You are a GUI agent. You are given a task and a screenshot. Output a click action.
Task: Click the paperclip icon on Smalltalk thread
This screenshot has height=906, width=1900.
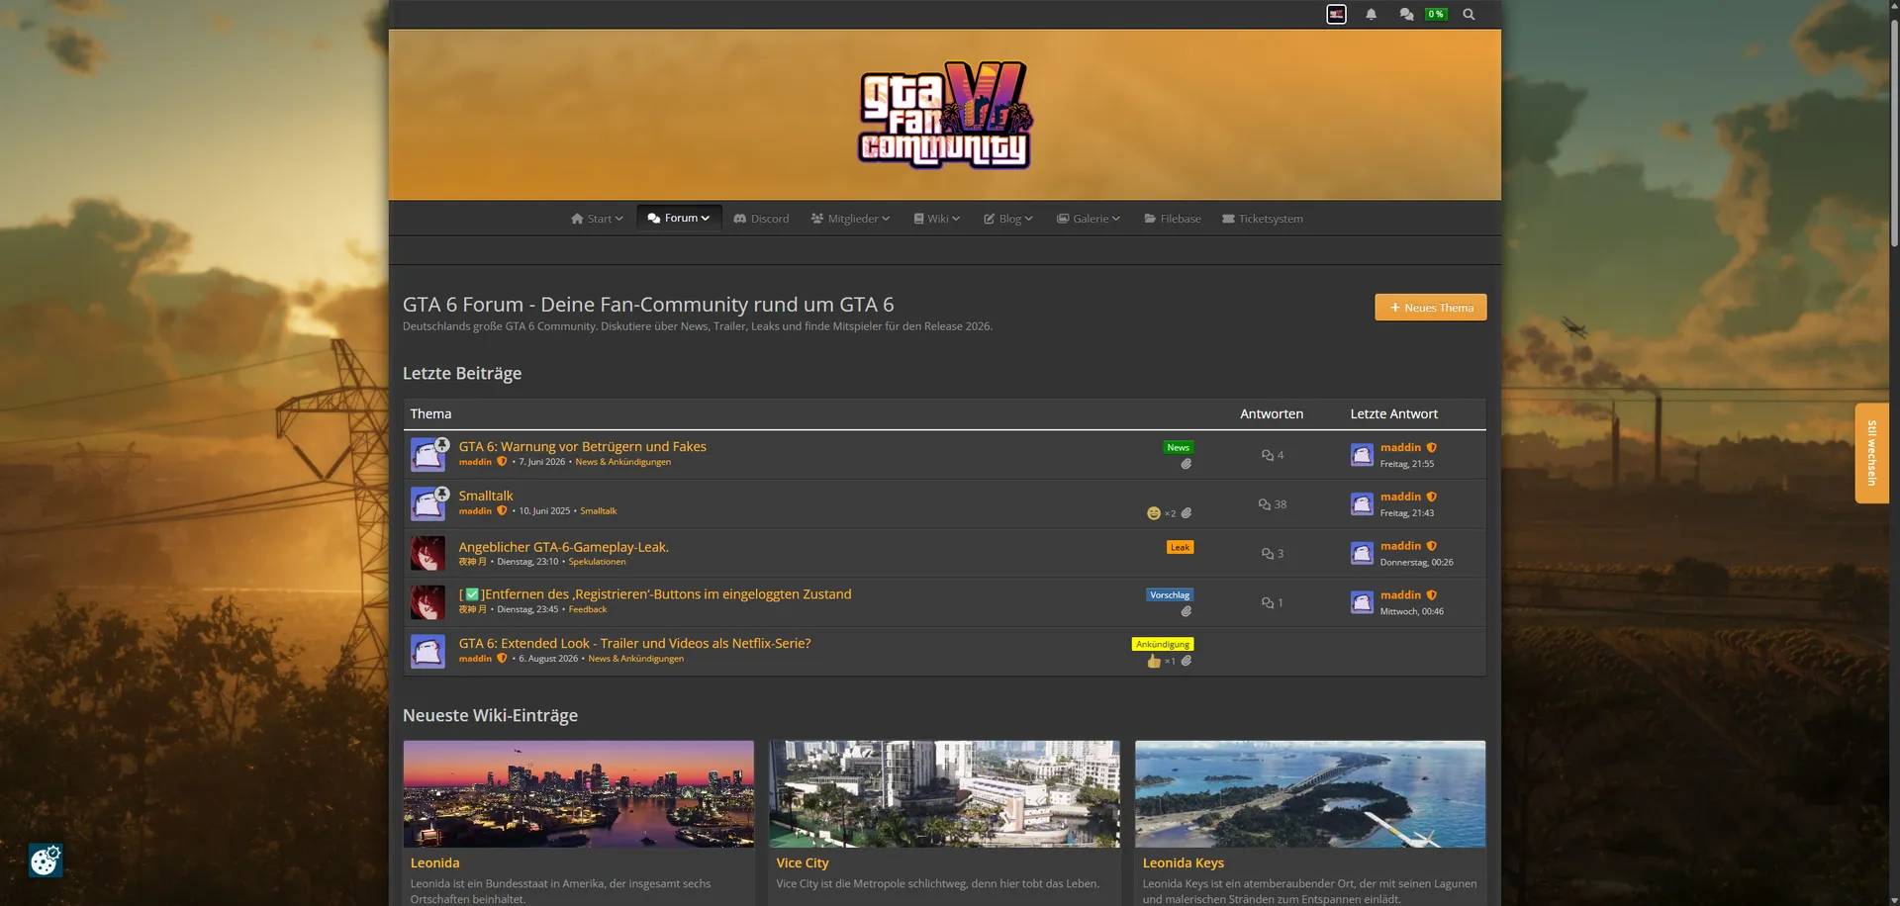[x=1187, y=513]
